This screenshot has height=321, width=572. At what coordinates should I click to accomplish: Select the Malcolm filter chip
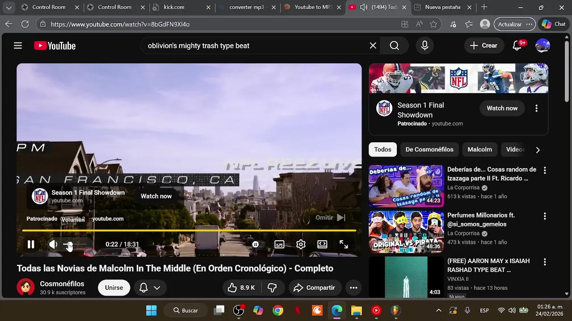(x=479, y=150)
